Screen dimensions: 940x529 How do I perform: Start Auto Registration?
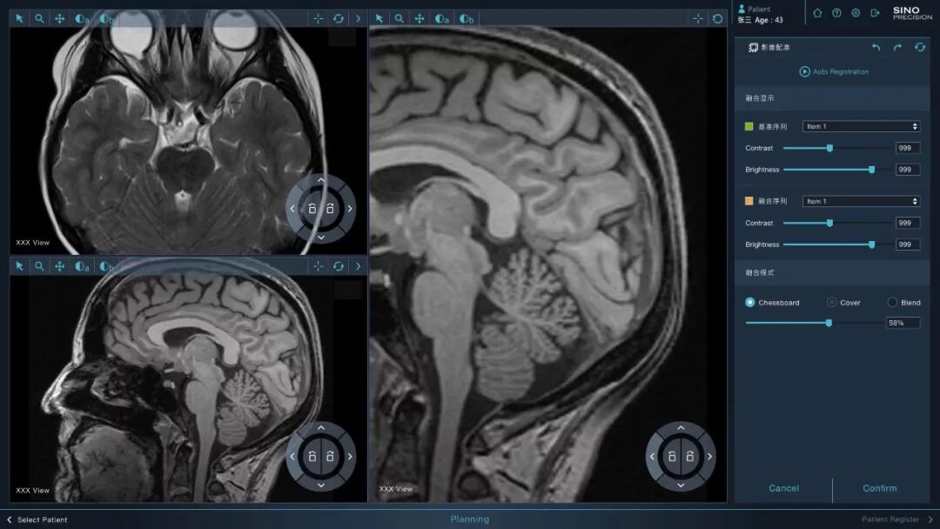[833, 71]
